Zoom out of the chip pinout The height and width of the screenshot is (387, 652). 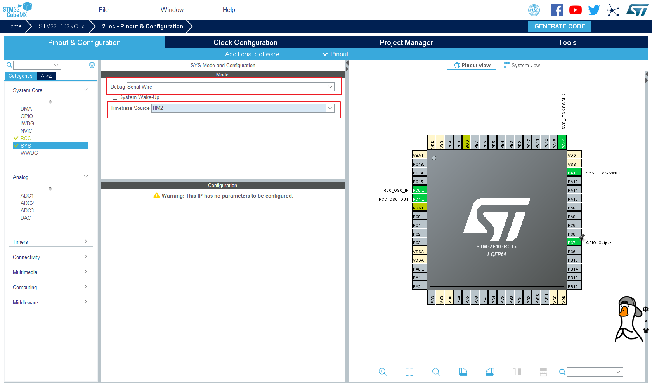436,372
